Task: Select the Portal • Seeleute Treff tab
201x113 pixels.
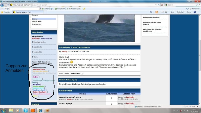Action: click(23, 12)
